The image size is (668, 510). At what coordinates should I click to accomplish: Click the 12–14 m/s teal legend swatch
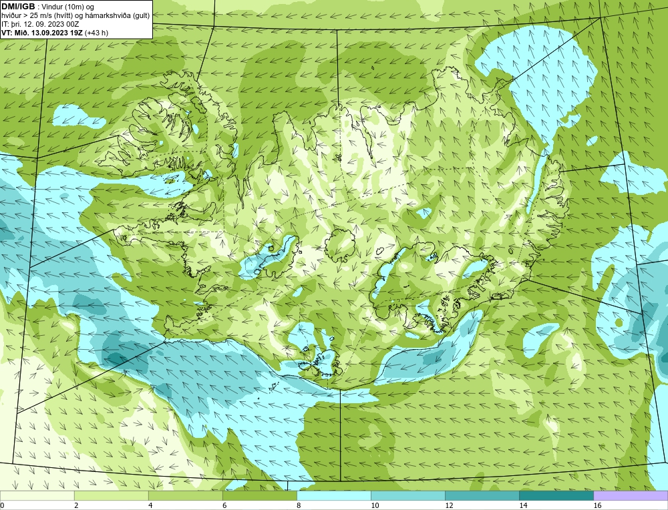point(482,495)
